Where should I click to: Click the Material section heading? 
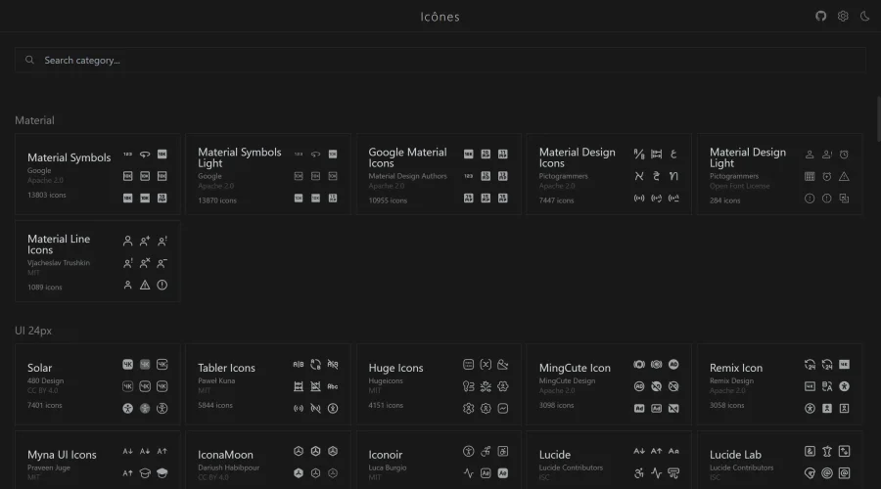35,120
